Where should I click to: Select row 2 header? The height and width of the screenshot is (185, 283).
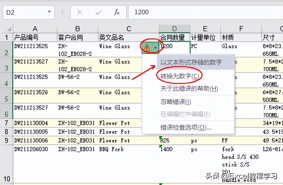(x=6, y=50)
